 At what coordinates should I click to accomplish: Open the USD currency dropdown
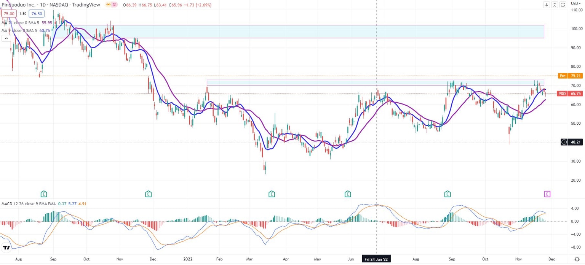click(574, 3)
